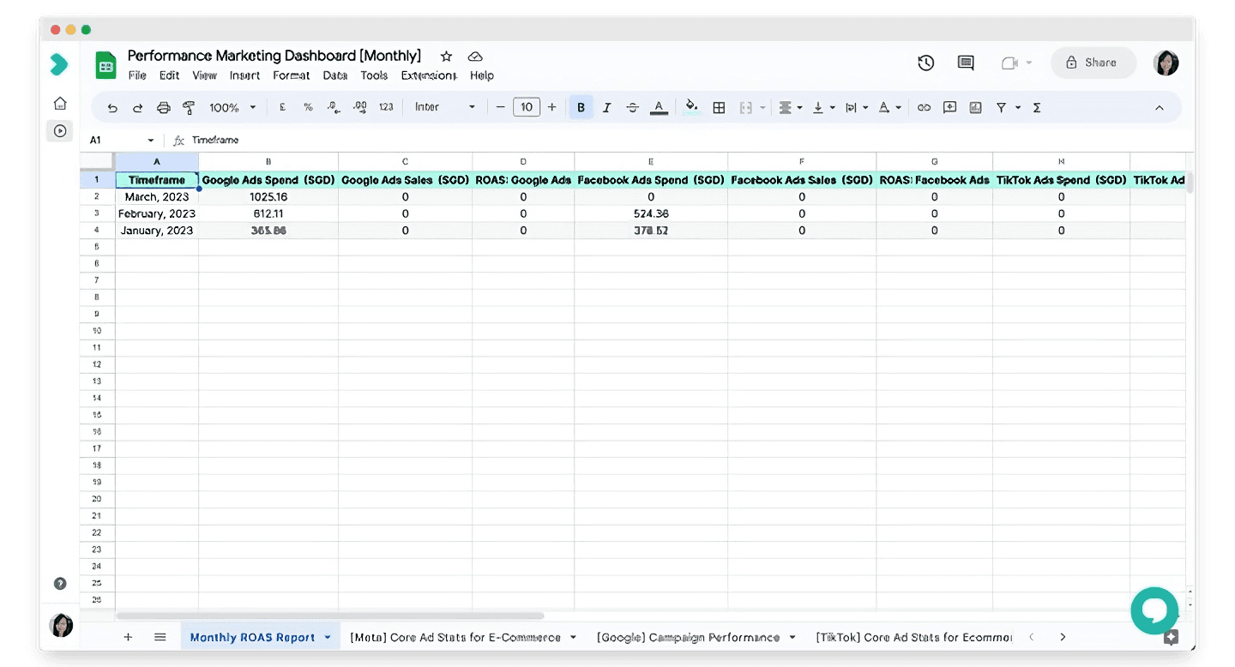Screen dimensions: 1235x667
Task: Open Google Sheets home icon
Action: click(105, 65)
